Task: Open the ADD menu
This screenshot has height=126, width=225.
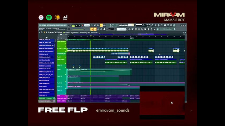Action: 45,25
